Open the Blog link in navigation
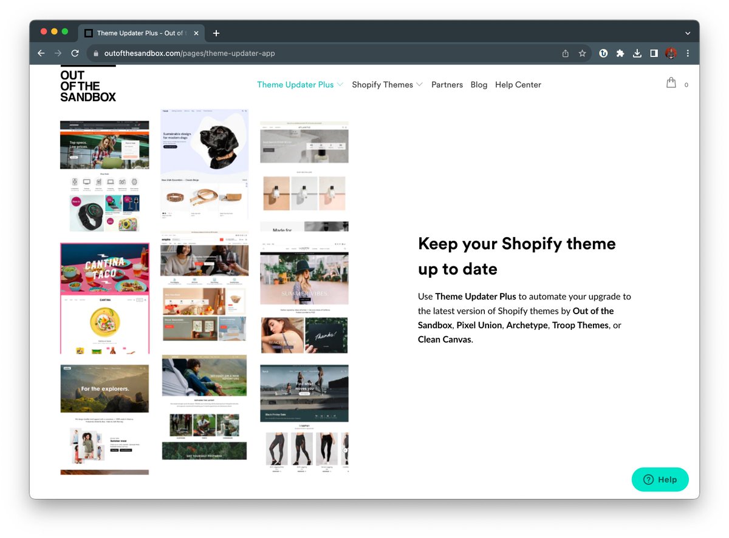 pos(479,84)
